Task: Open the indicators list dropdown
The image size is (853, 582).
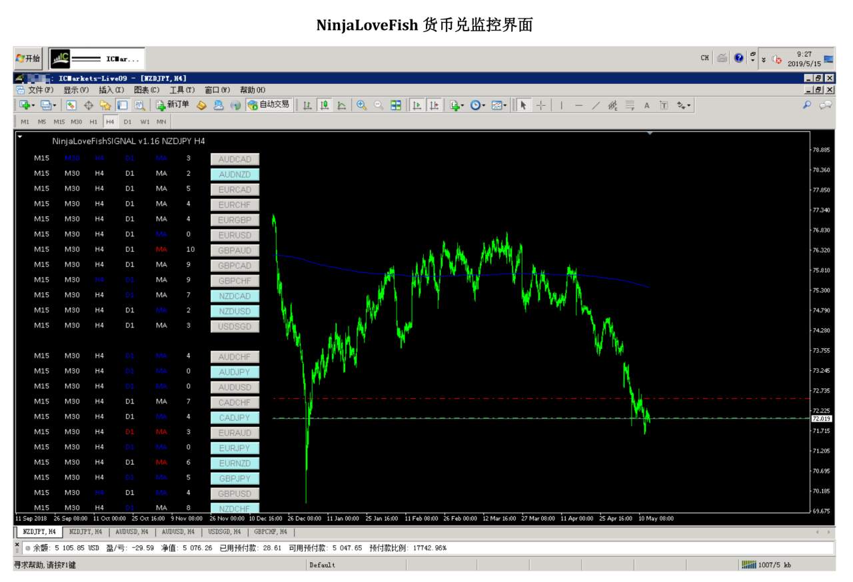Action: (462, 105)
